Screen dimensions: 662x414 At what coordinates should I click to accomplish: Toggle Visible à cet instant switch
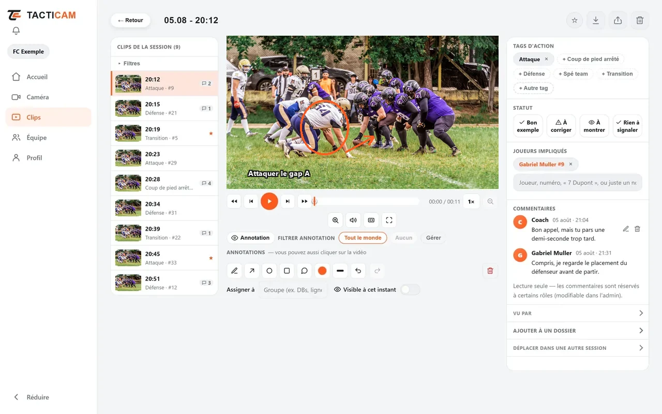pyautogui.click(x=410, y=290)
